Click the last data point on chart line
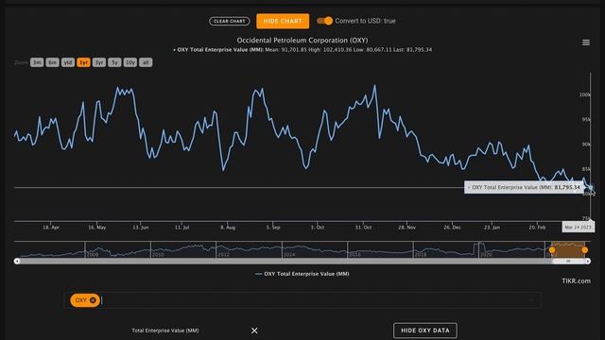This screenshot has width=605, height=340. [590, 188]
